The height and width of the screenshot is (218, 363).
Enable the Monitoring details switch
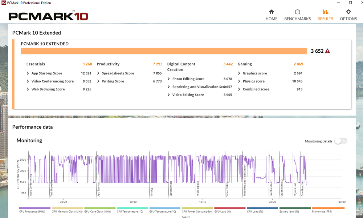pos(340,141)
